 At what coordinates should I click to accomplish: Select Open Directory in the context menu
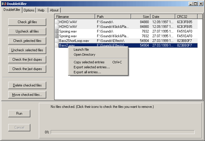pyautogui.click(x=84, y=55)
